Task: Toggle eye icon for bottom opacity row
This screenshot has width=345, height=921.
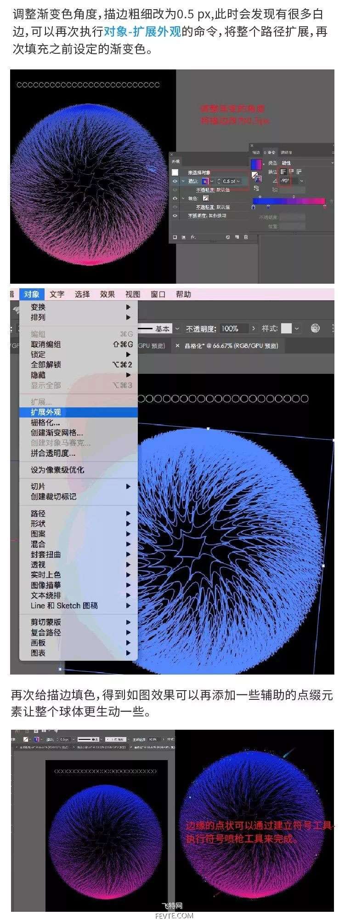Action: (x=175, y=215)
